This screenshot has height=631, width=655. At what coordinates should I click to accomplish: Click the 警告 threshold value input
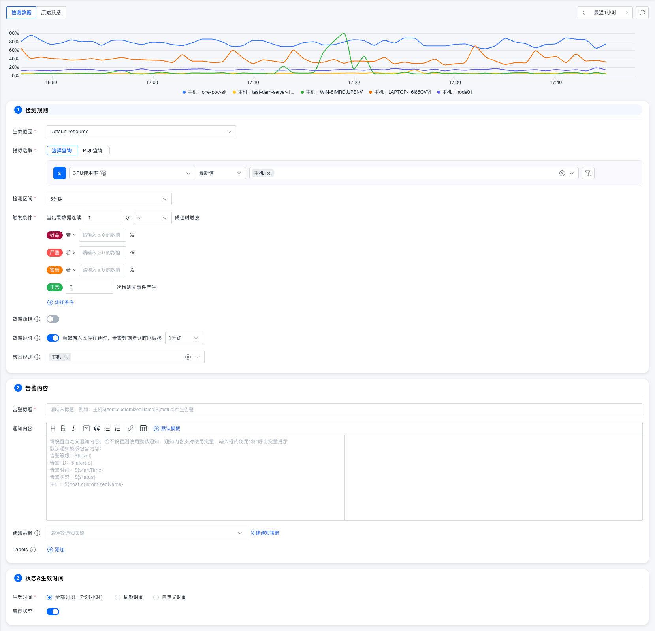103,270
